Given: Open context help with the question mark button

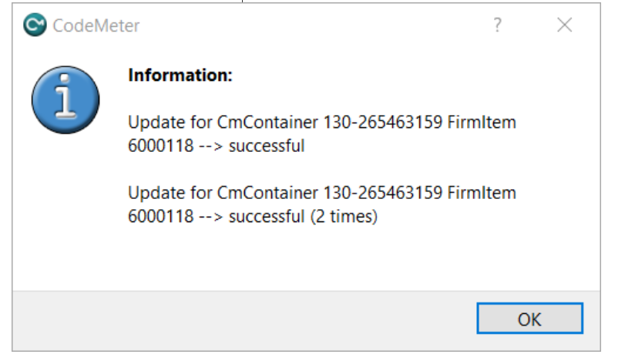Looking at the screenshot, I should (x=497, y=25).
